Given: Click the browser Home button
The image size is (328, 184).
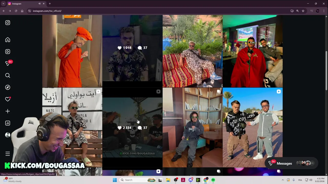Looking at the screenshot, I should pyautogui.click(x=22, y=11).
